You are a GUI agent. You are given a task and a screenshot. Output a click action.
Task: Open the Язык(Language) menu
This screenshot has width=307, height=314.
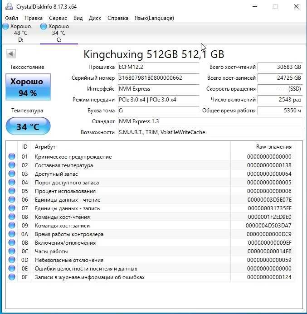pyautogui.click(x=154, y=18)
